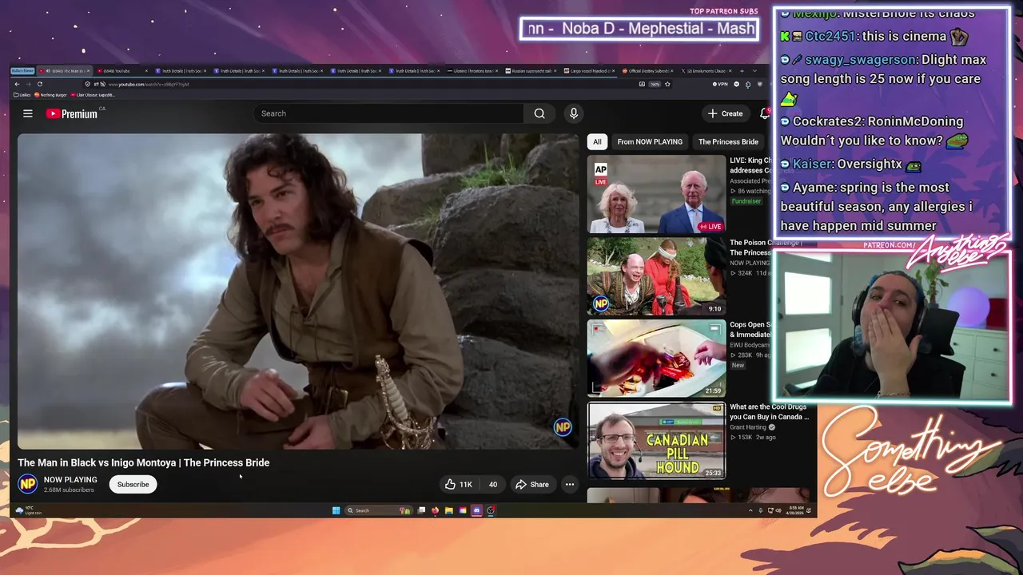Open Task View on the taskbar
1023x575 pixels.
tap(421, 510)
